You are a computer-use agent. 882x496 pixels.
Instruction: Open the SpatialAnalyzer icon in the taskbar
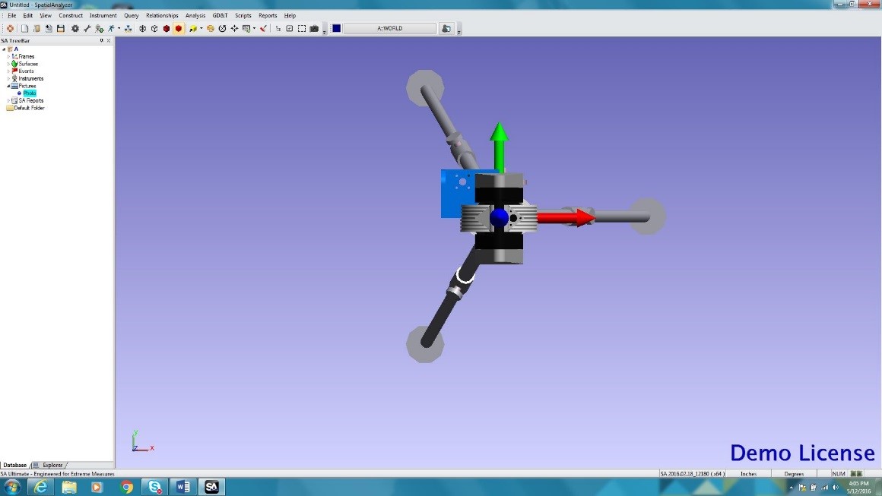pyautogui.click(x=211, y=487)
